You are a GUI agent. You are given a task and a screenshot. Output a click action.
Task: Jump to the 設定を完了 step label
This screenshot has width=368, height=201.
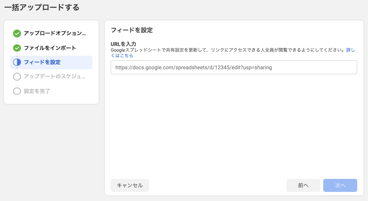[x=37, y=91]
